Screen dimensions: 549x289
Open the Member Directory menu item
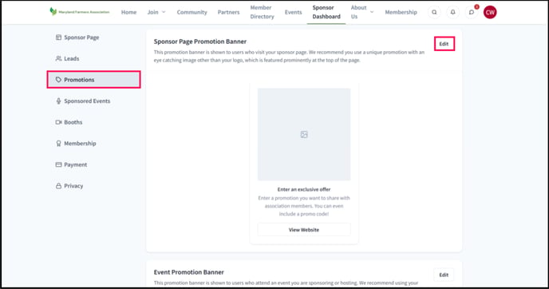(262, 12)
